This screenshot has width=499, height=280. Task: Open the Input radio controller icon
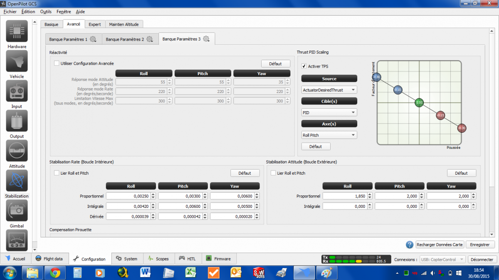click(x=17, y=91)
